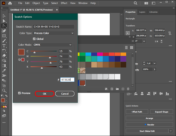
Task: Expand the Color Type dropdown
Action: pyautogui.click(x=54, y=33)
